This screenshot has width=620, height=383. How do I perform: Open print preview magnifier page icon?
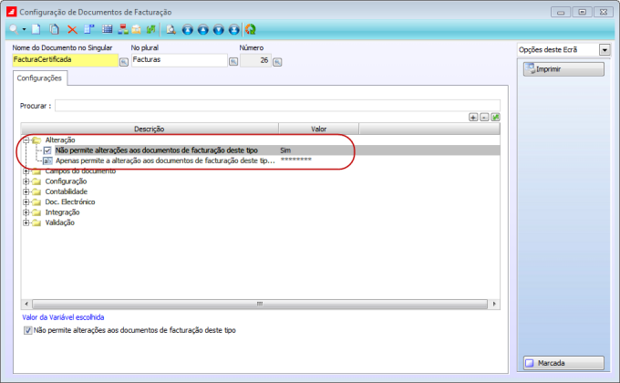pyautogui.click(x=170, y=29)
